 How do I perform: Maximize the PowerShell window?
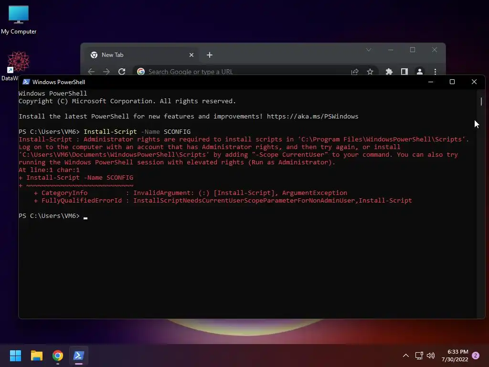(x=452, y=82)
